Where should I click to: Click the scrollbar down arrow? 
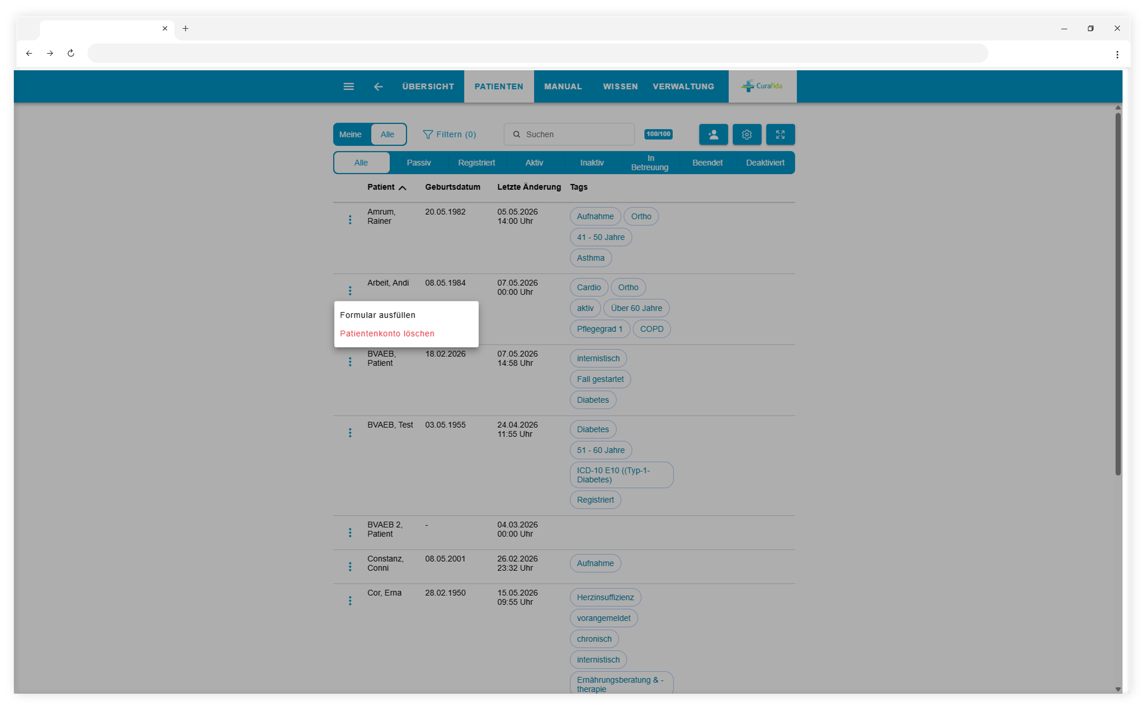tap(1118, 689)
